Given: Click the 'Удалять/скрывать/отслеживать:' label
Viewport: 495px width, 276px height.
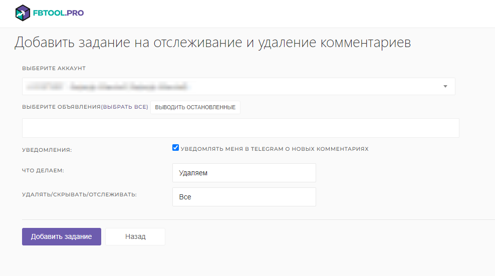Looking at the screenshot, I should pyautogui.click(x=79, y=194).
